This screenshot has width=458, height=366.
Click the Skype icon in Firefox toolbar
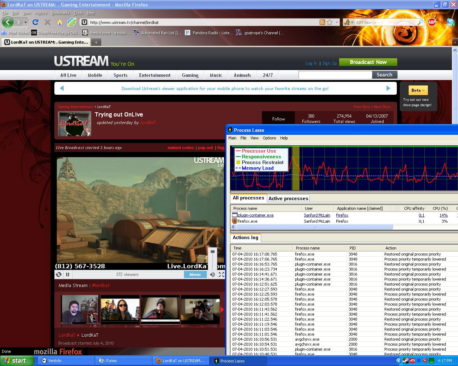(450, 22)
